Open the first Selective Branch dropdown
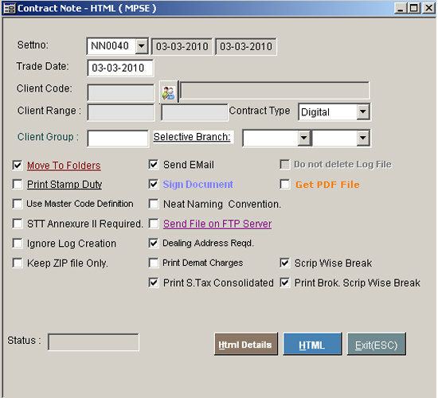The width and height of the screenshot is (438, 398). [304, 138]
